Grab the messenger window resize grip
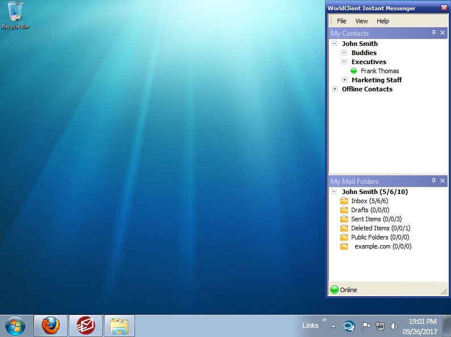 pyautogui.click(x=444, y=292)
